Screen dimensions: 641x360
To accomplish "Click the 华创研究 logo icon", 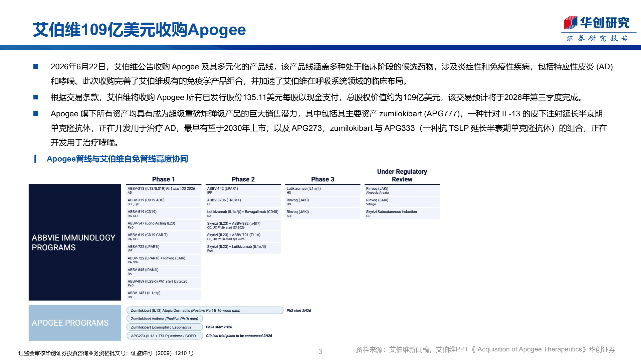I will pyautogui.click(x=570, y=23).
